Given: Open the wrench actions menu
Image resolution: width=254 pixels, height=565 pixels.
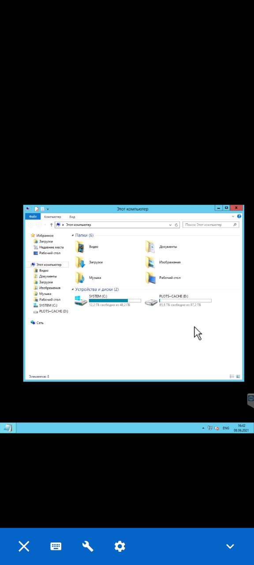Looking at the screenshot, I should [x=88, y=546].
